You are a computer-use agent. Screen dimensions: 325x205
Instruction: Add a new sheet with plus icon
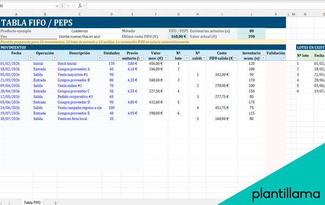tap(55, 203)
